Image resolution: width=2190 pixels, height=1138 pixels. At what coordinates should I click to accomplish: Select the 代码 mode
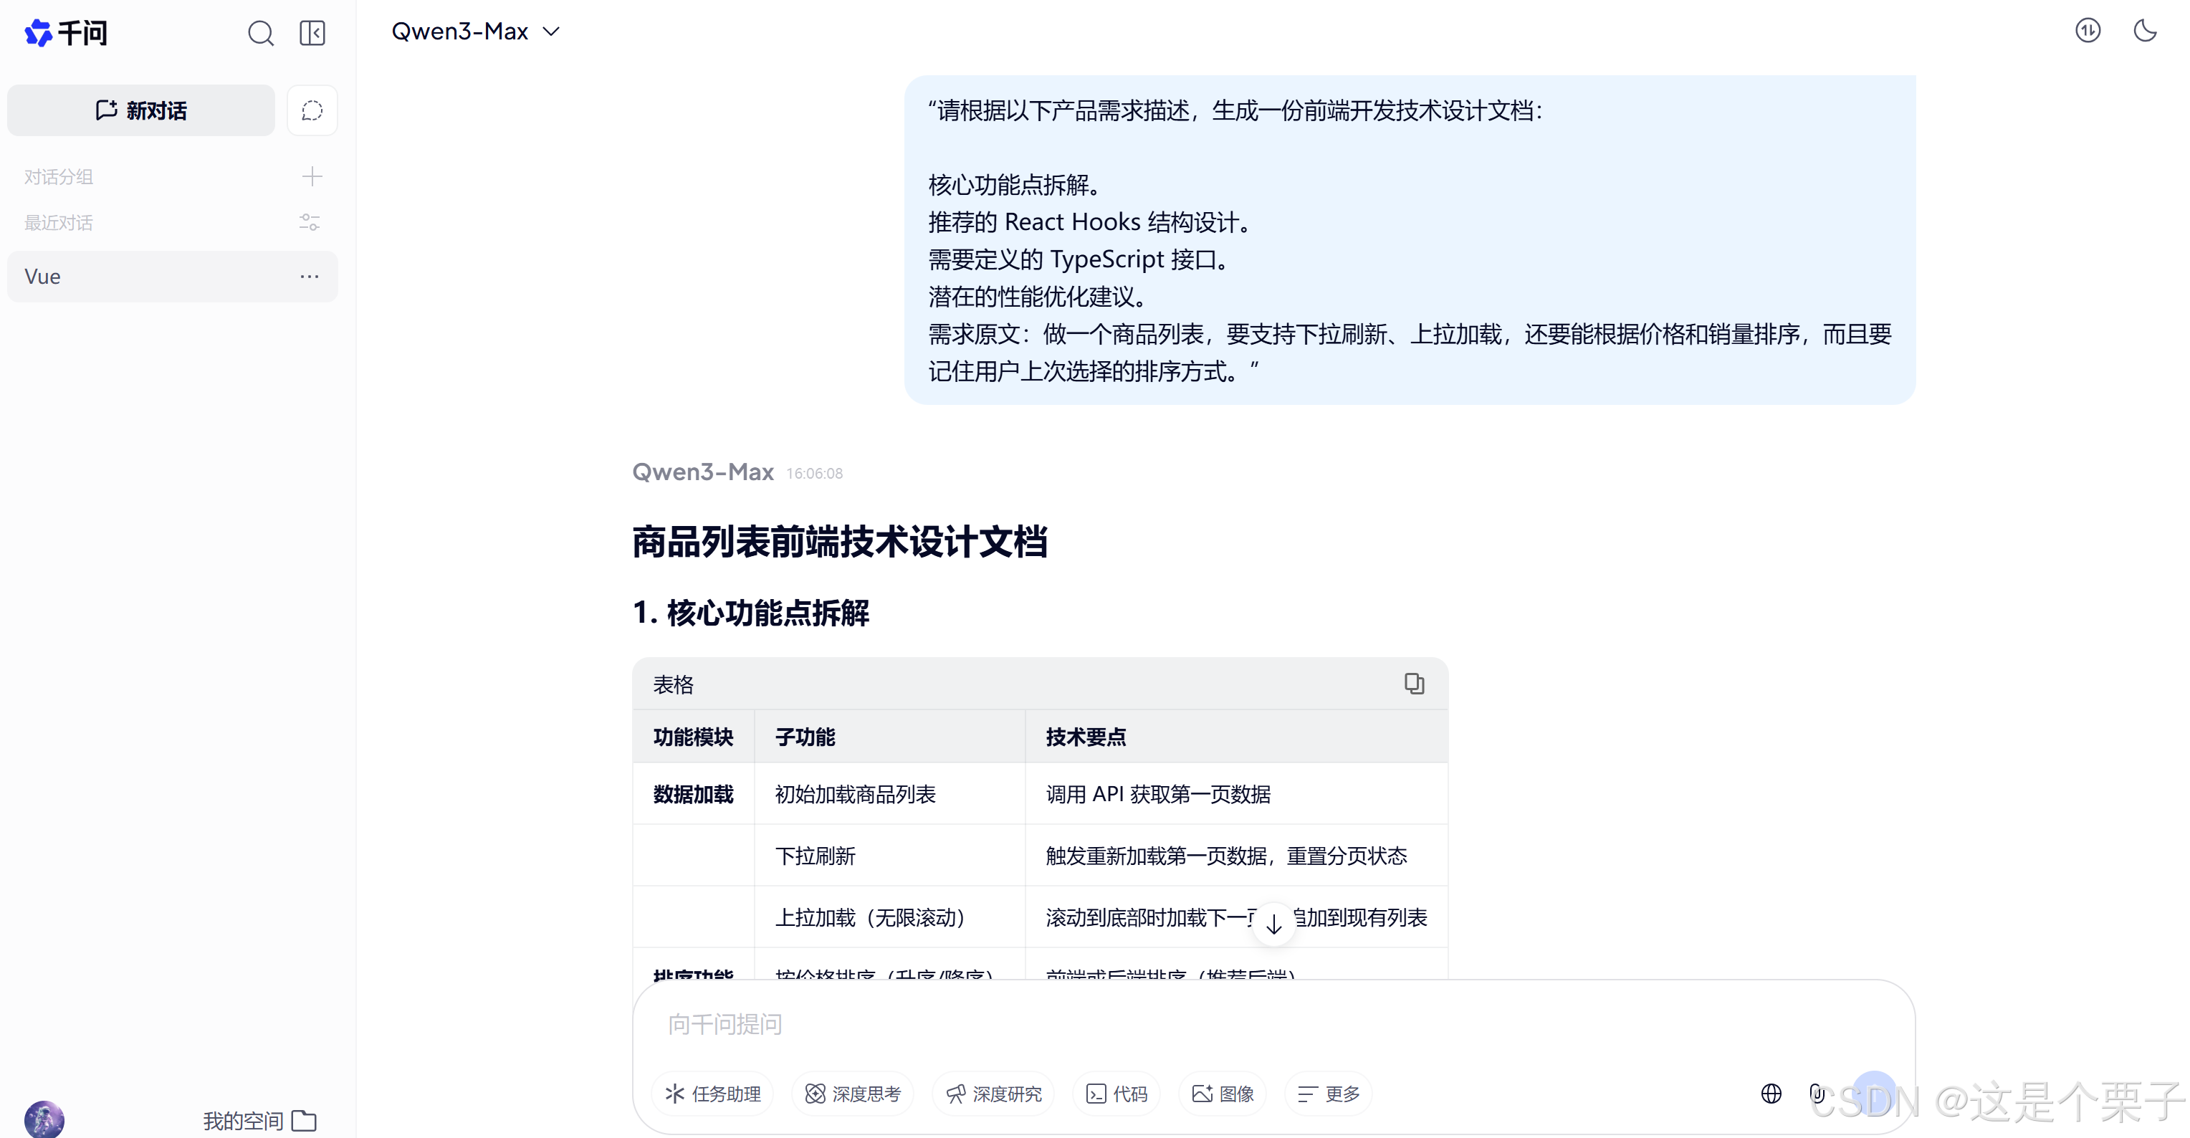[1117, 1093]
